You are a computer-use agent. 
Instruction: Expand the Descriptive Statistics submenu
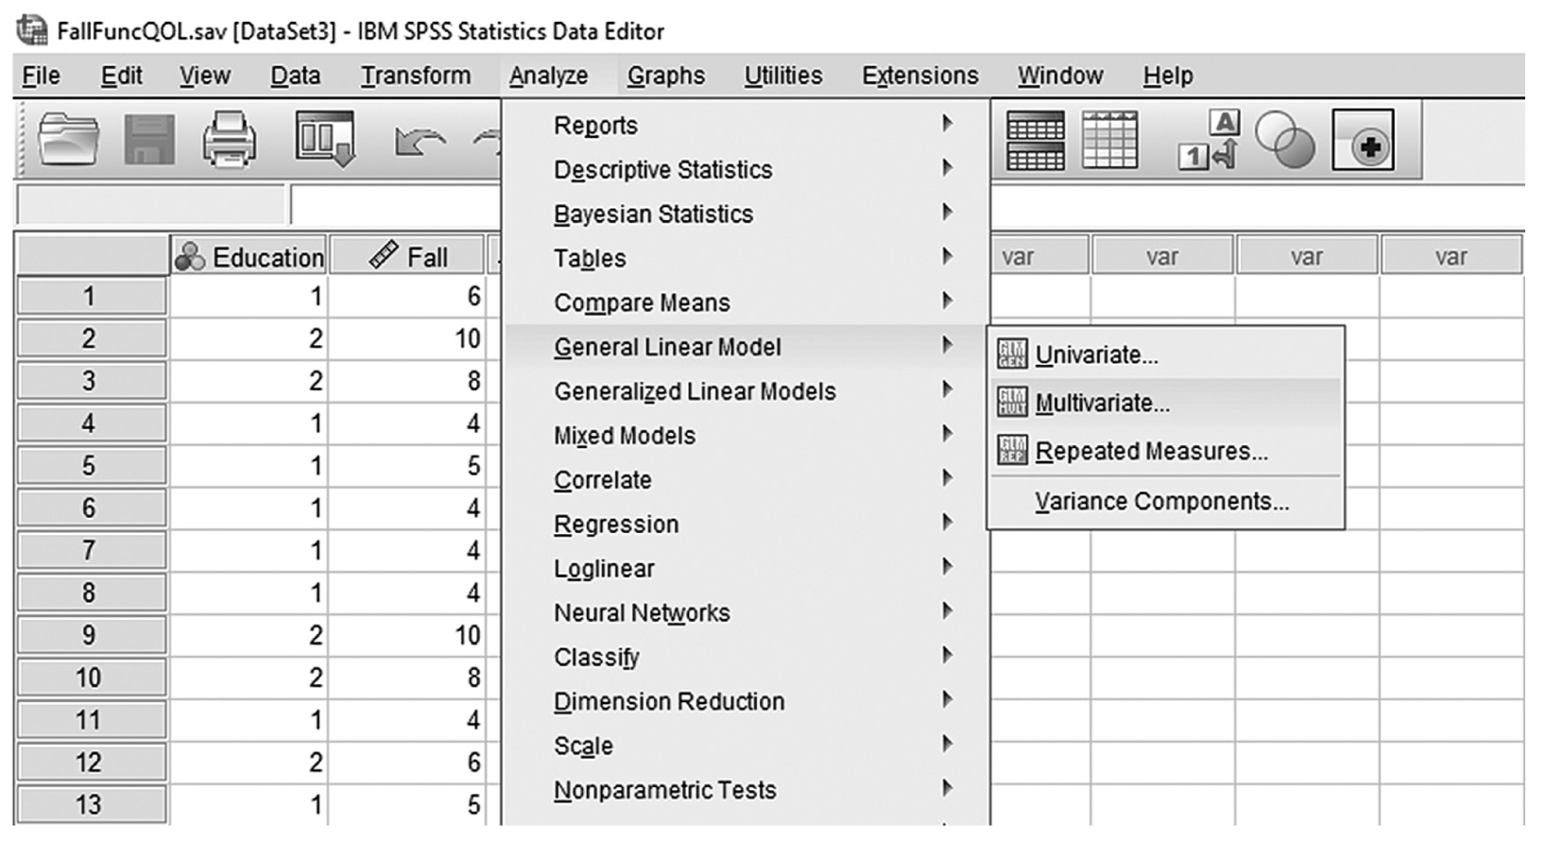(747, 169)
